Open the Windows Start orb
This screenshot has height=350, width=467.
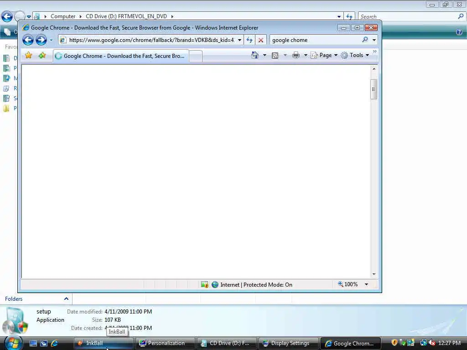coord(13,343)
